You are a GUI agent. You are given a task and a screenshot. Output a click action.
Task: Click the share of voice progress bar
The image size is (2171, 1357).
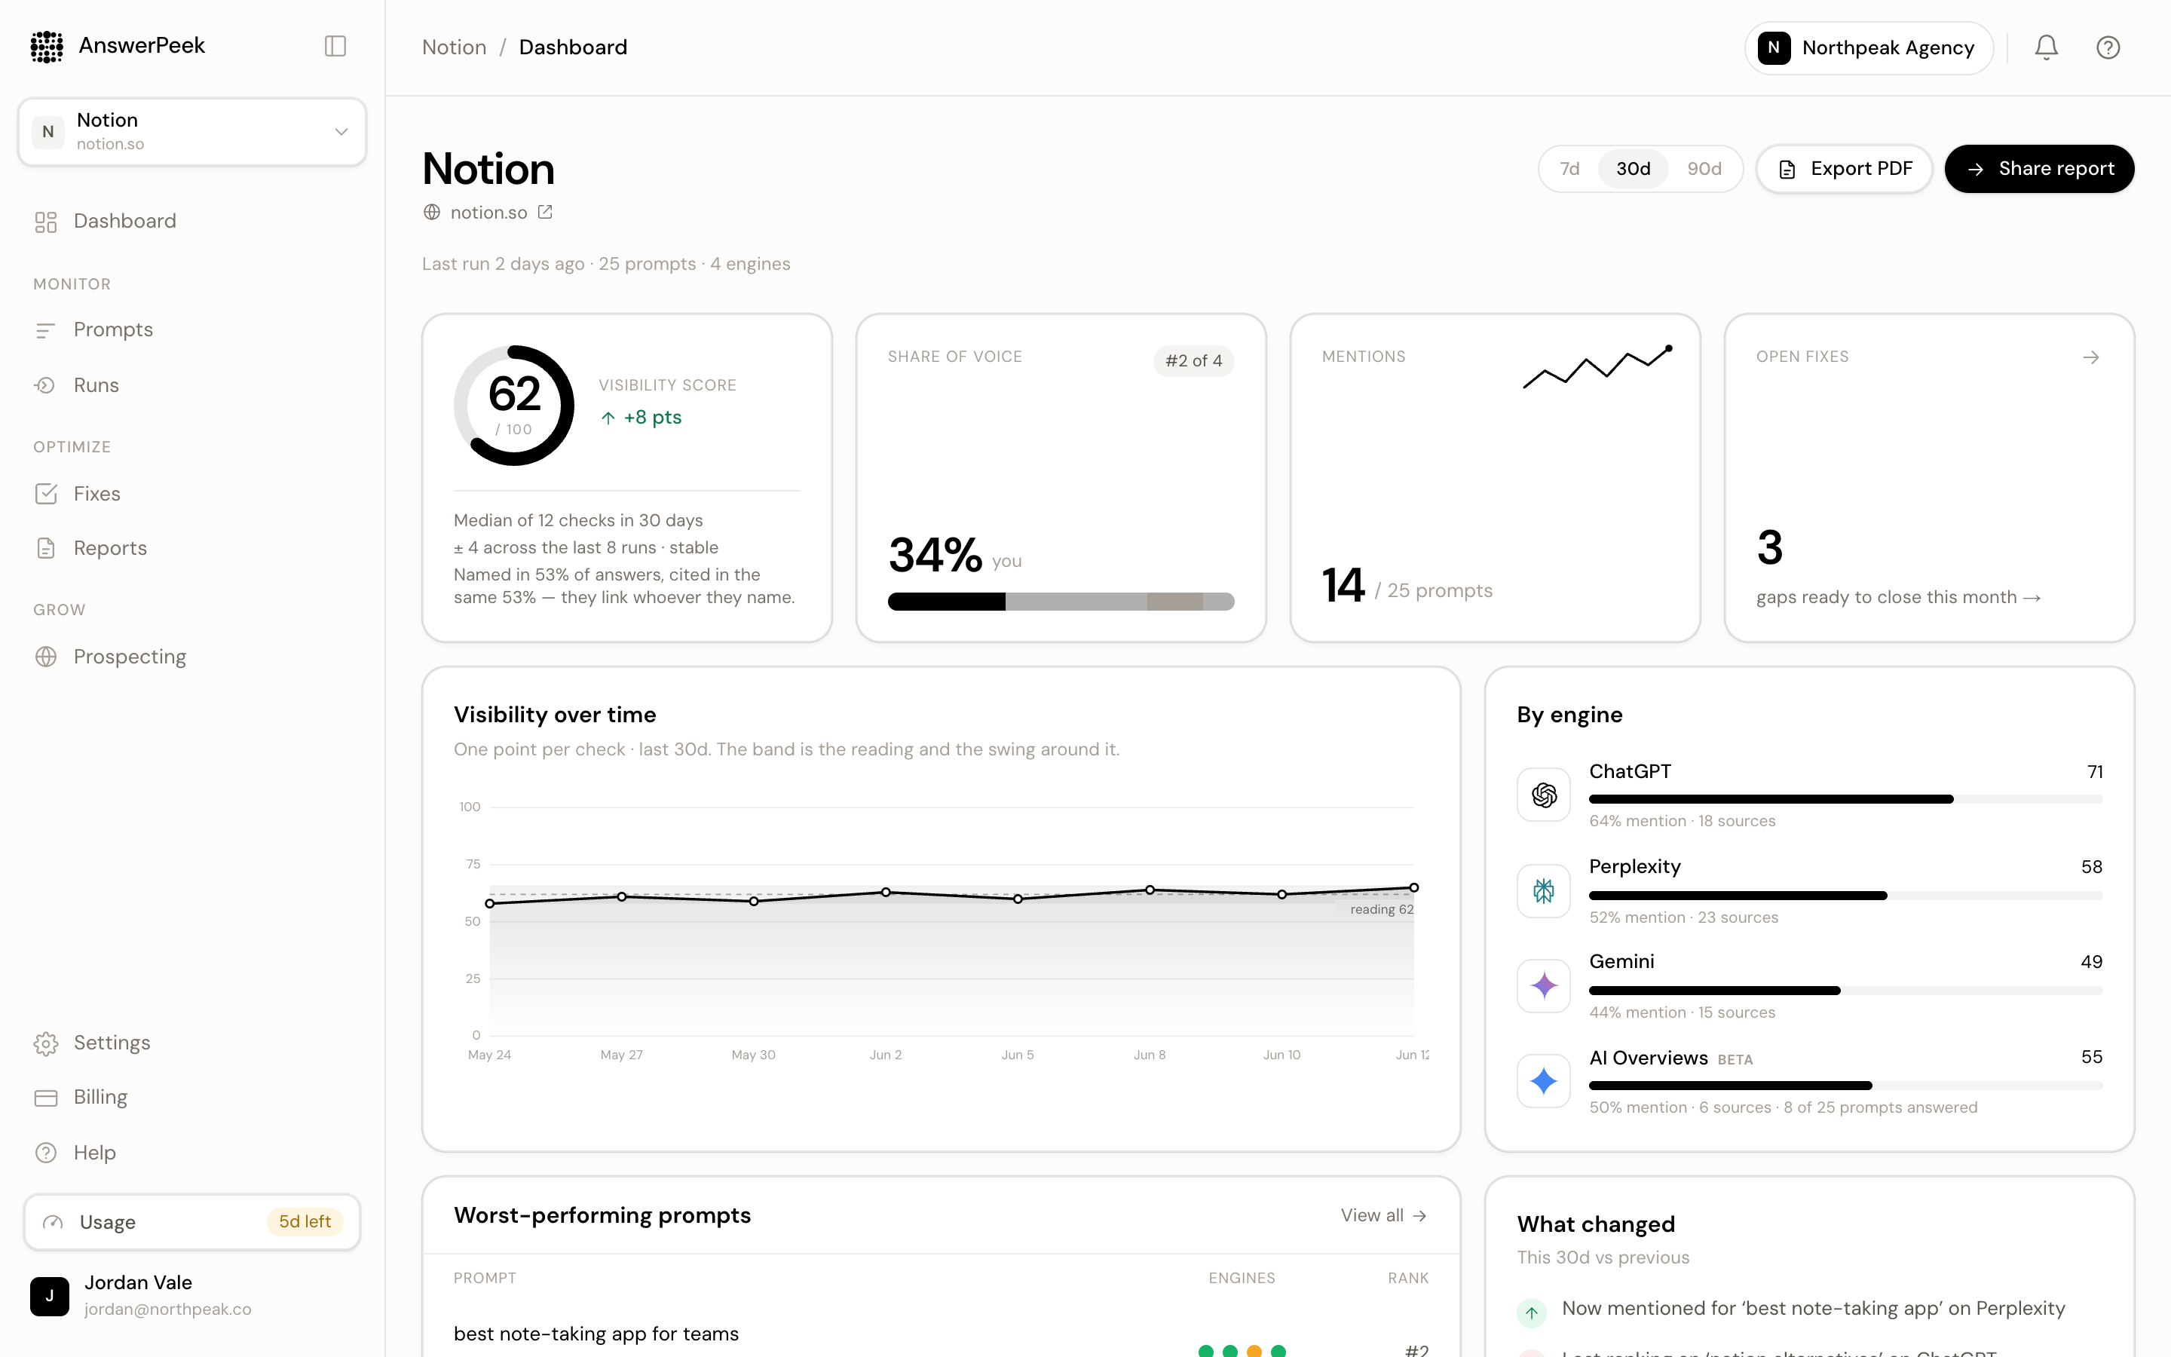[x=1061, y=602]
